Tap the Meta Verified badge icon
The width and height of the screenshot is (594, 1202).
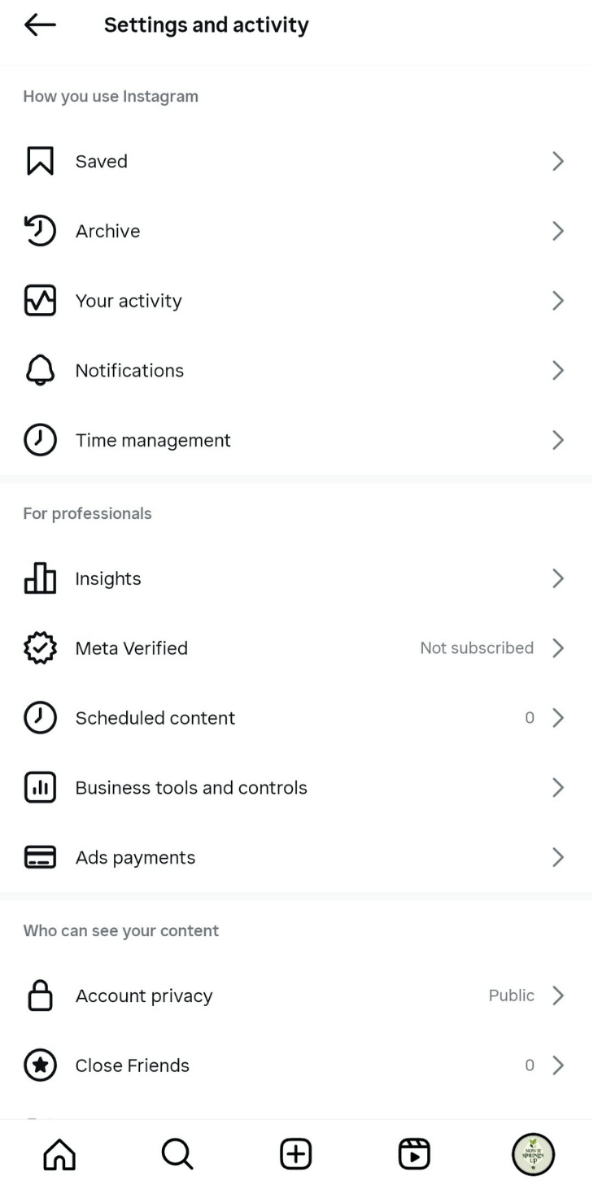pos(40,648)
